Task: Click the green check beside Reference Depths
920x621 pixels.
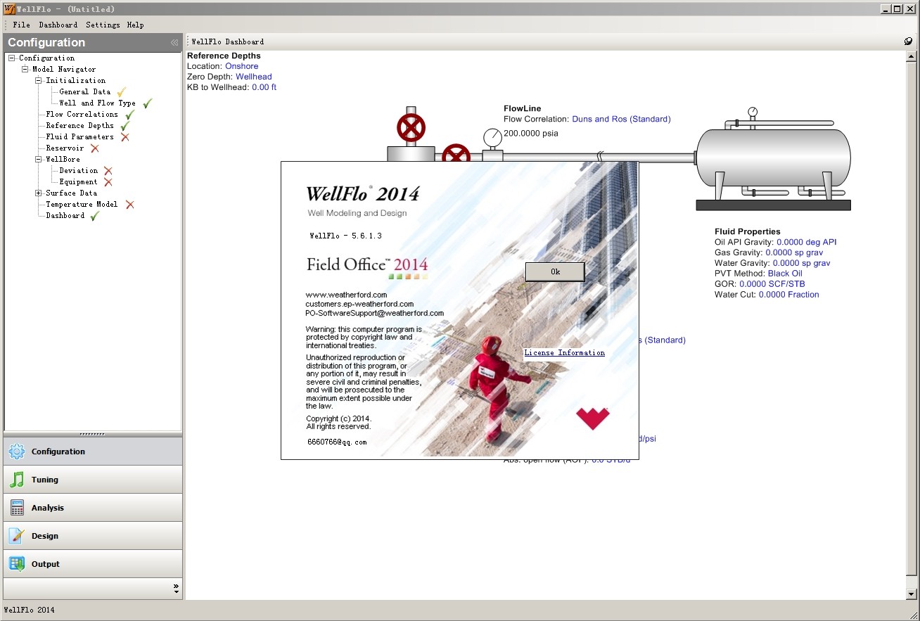Action: click(x=126, y=126)
